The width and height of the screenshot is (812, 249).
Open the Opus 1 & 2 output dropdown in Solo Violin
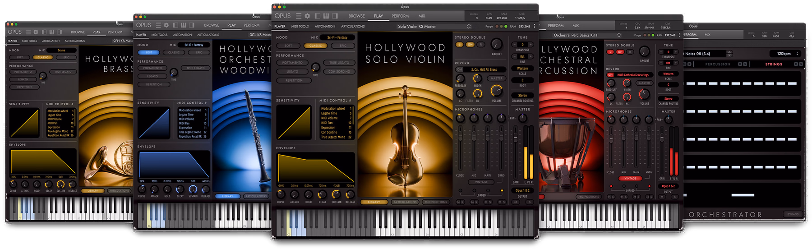522,190
